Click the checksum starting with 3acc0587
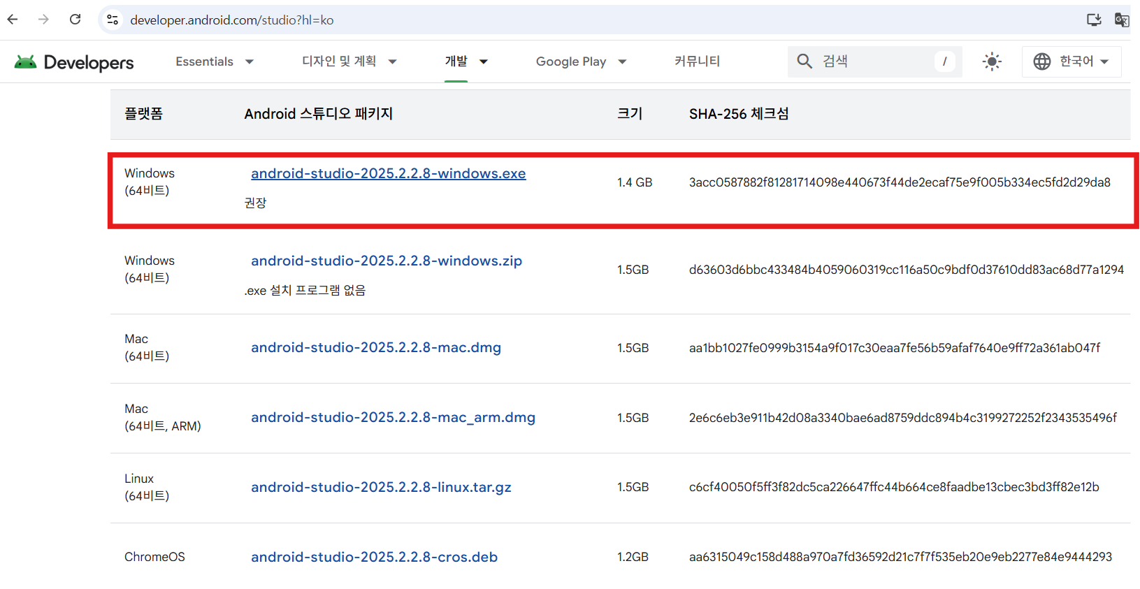The width and height of the screenshot is (1140, 589). click(900, 182)
